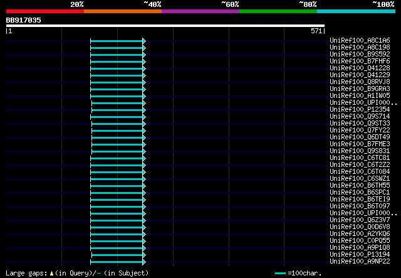Click the UniRef100_A9NP22 name
The image size is (401, 278).
360,262
